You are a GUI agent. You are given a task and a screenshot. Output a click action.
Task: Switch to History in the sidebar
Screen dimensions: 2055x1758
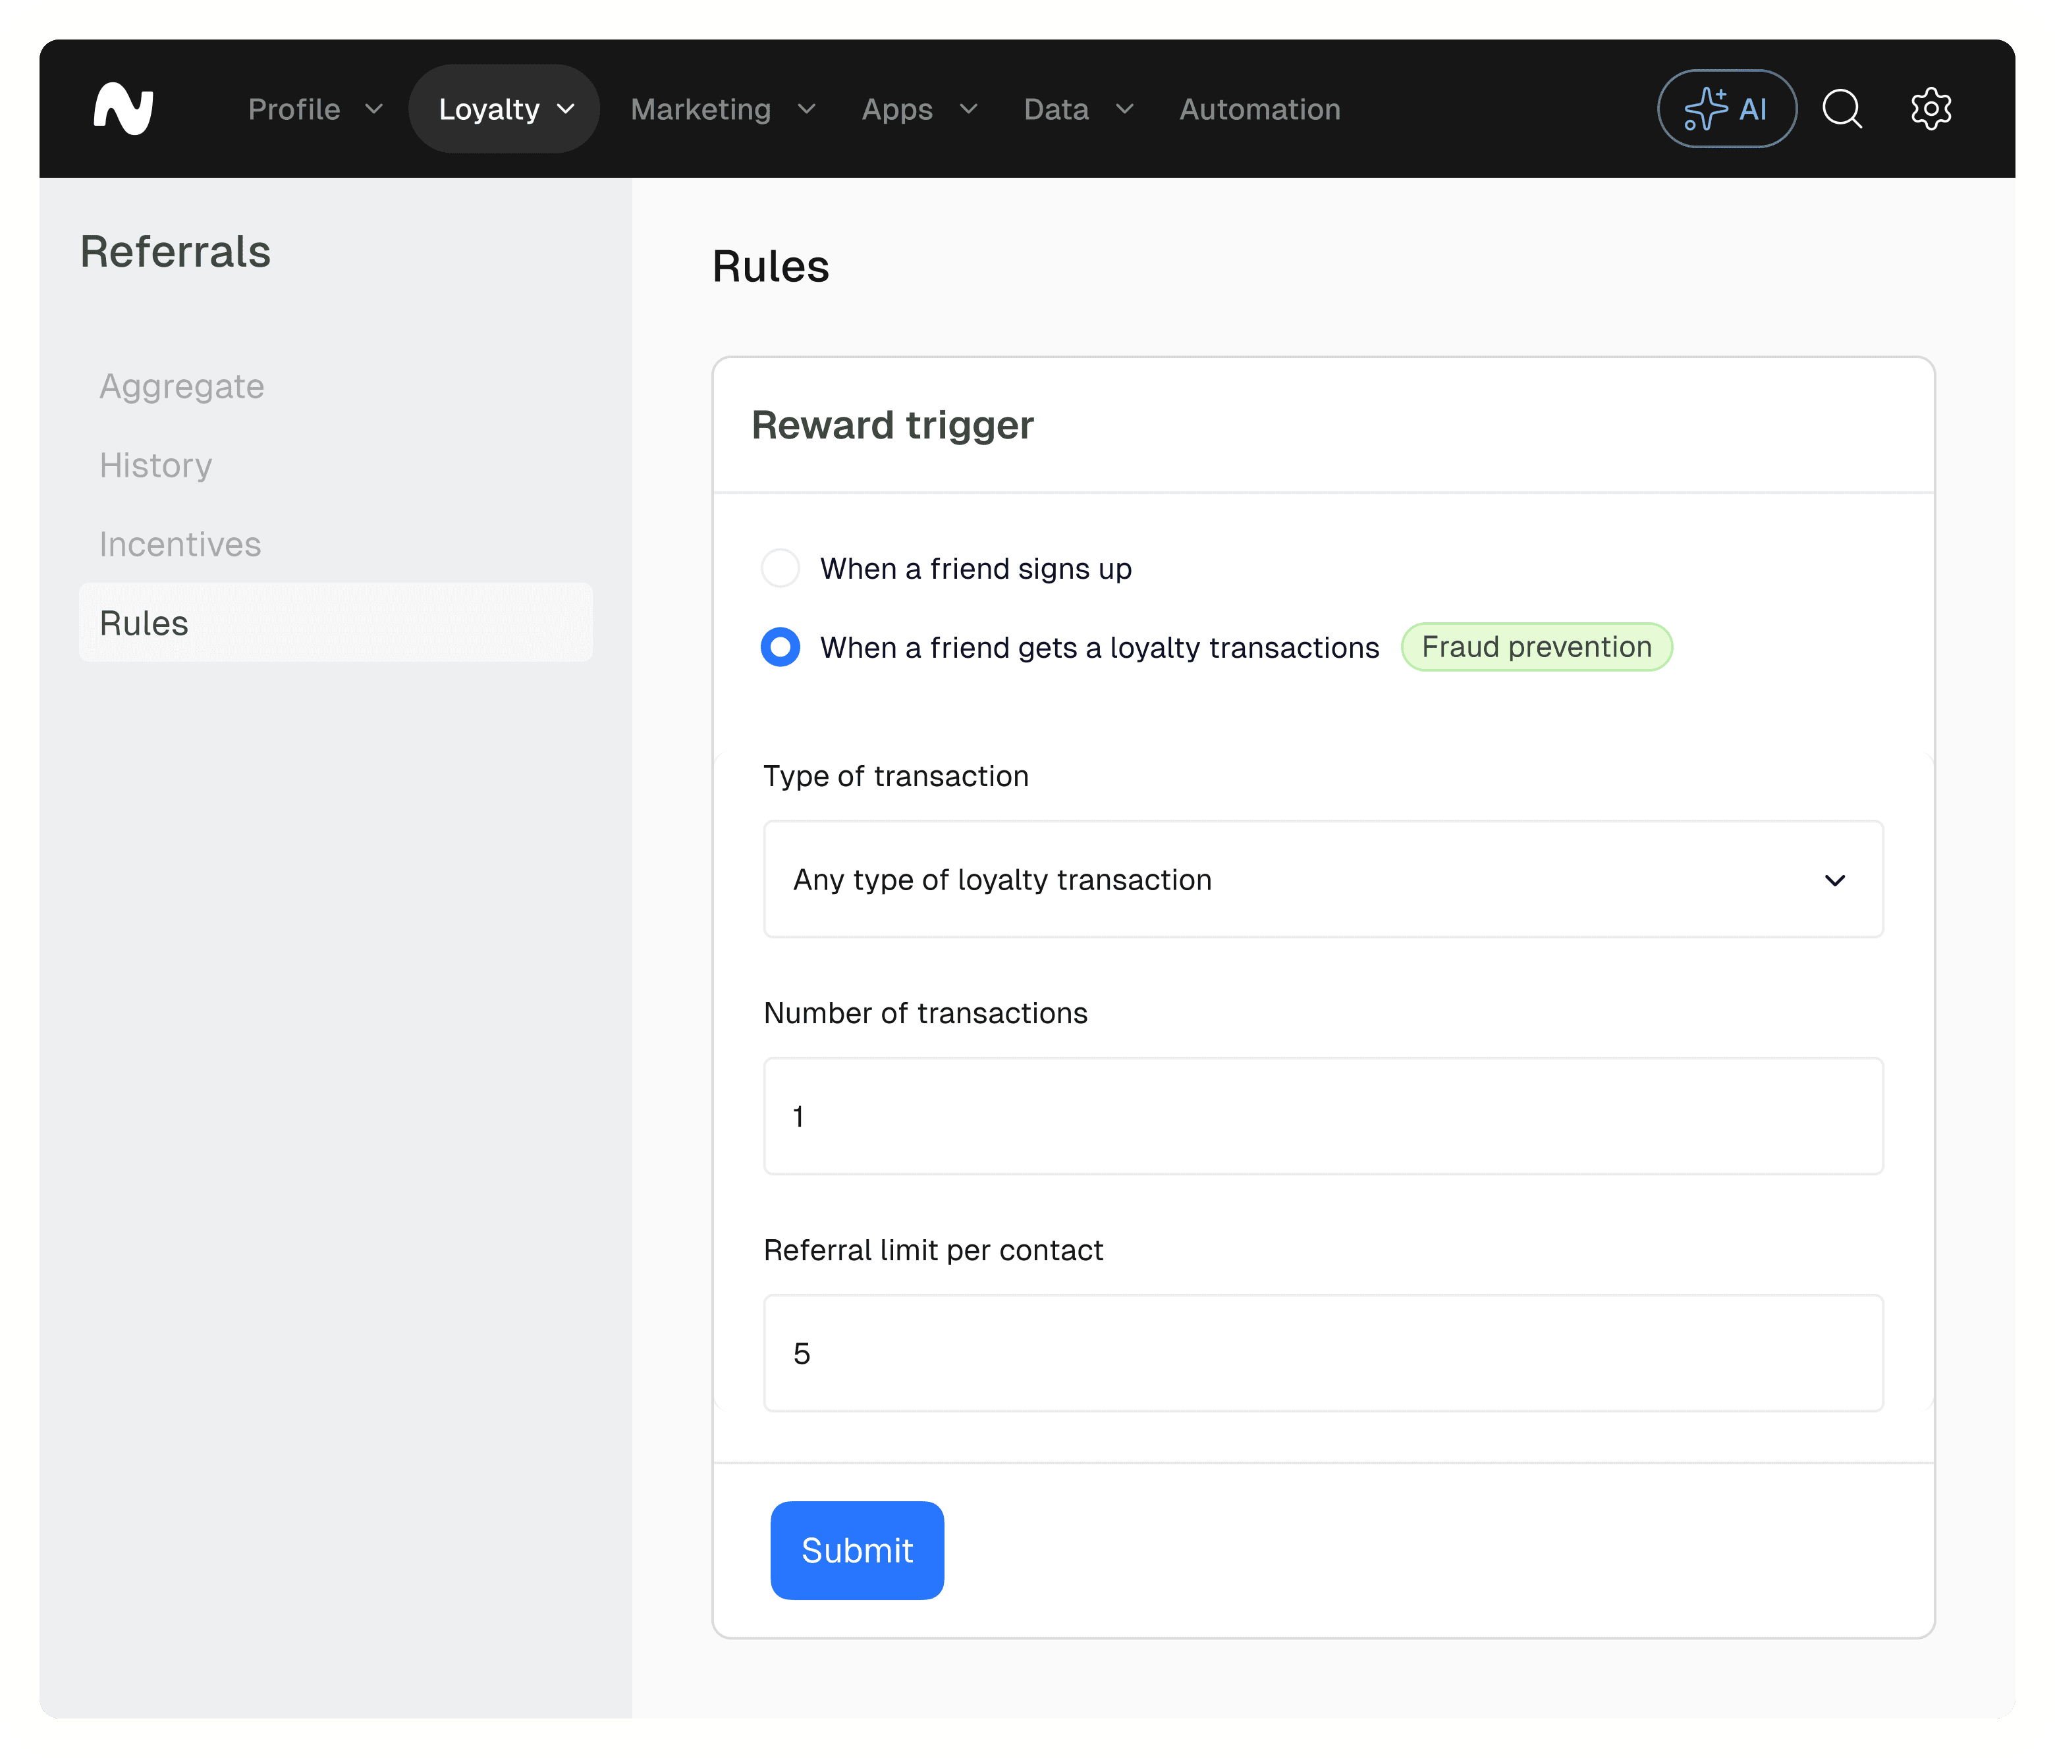click(x=155, y=465)
